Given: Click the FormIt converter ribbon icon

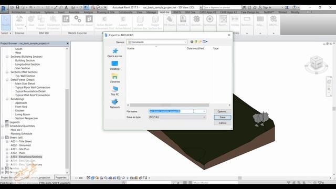Looking at the screenshot, I should tap(183, 21).
